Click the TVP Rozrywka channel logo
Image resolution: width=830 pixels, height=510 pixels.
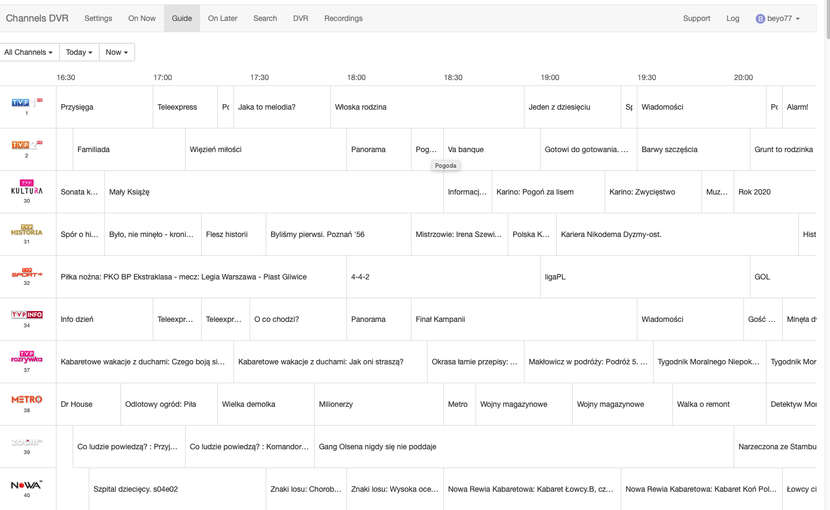click(x=26, y=357)
